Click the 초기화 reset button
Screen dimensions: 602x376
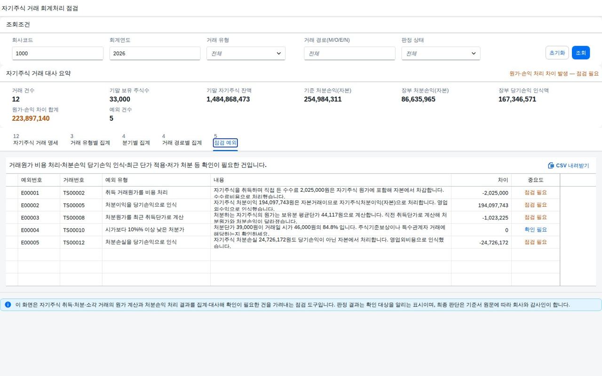pyautogui.click(x=557, y=53)
